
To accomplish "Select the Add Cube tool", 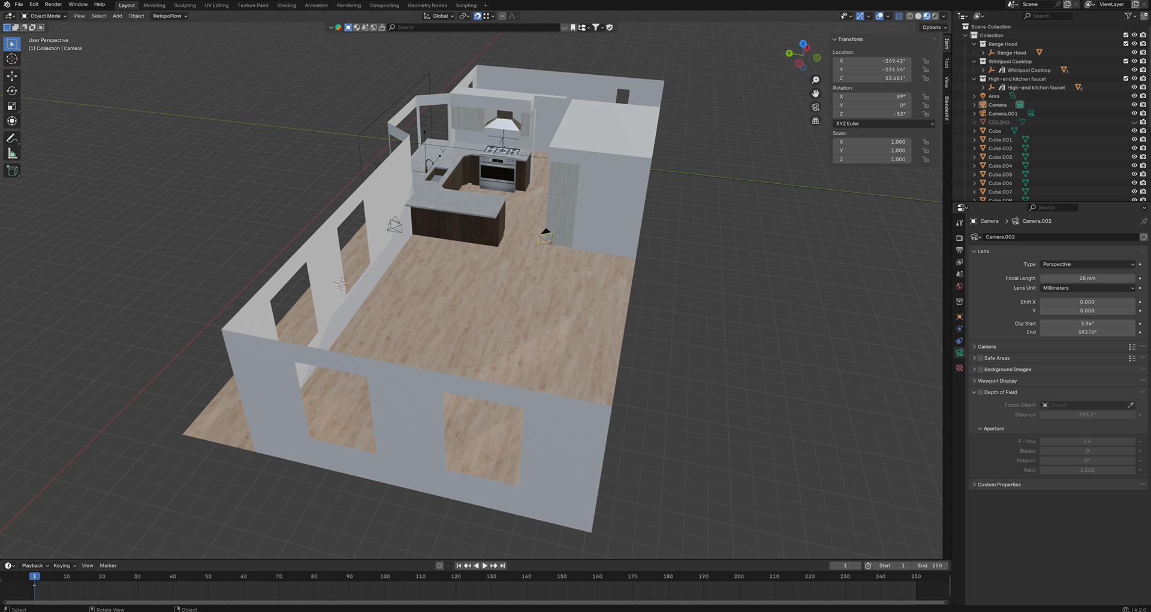I will pyautogui.click(x=12, y=171).
